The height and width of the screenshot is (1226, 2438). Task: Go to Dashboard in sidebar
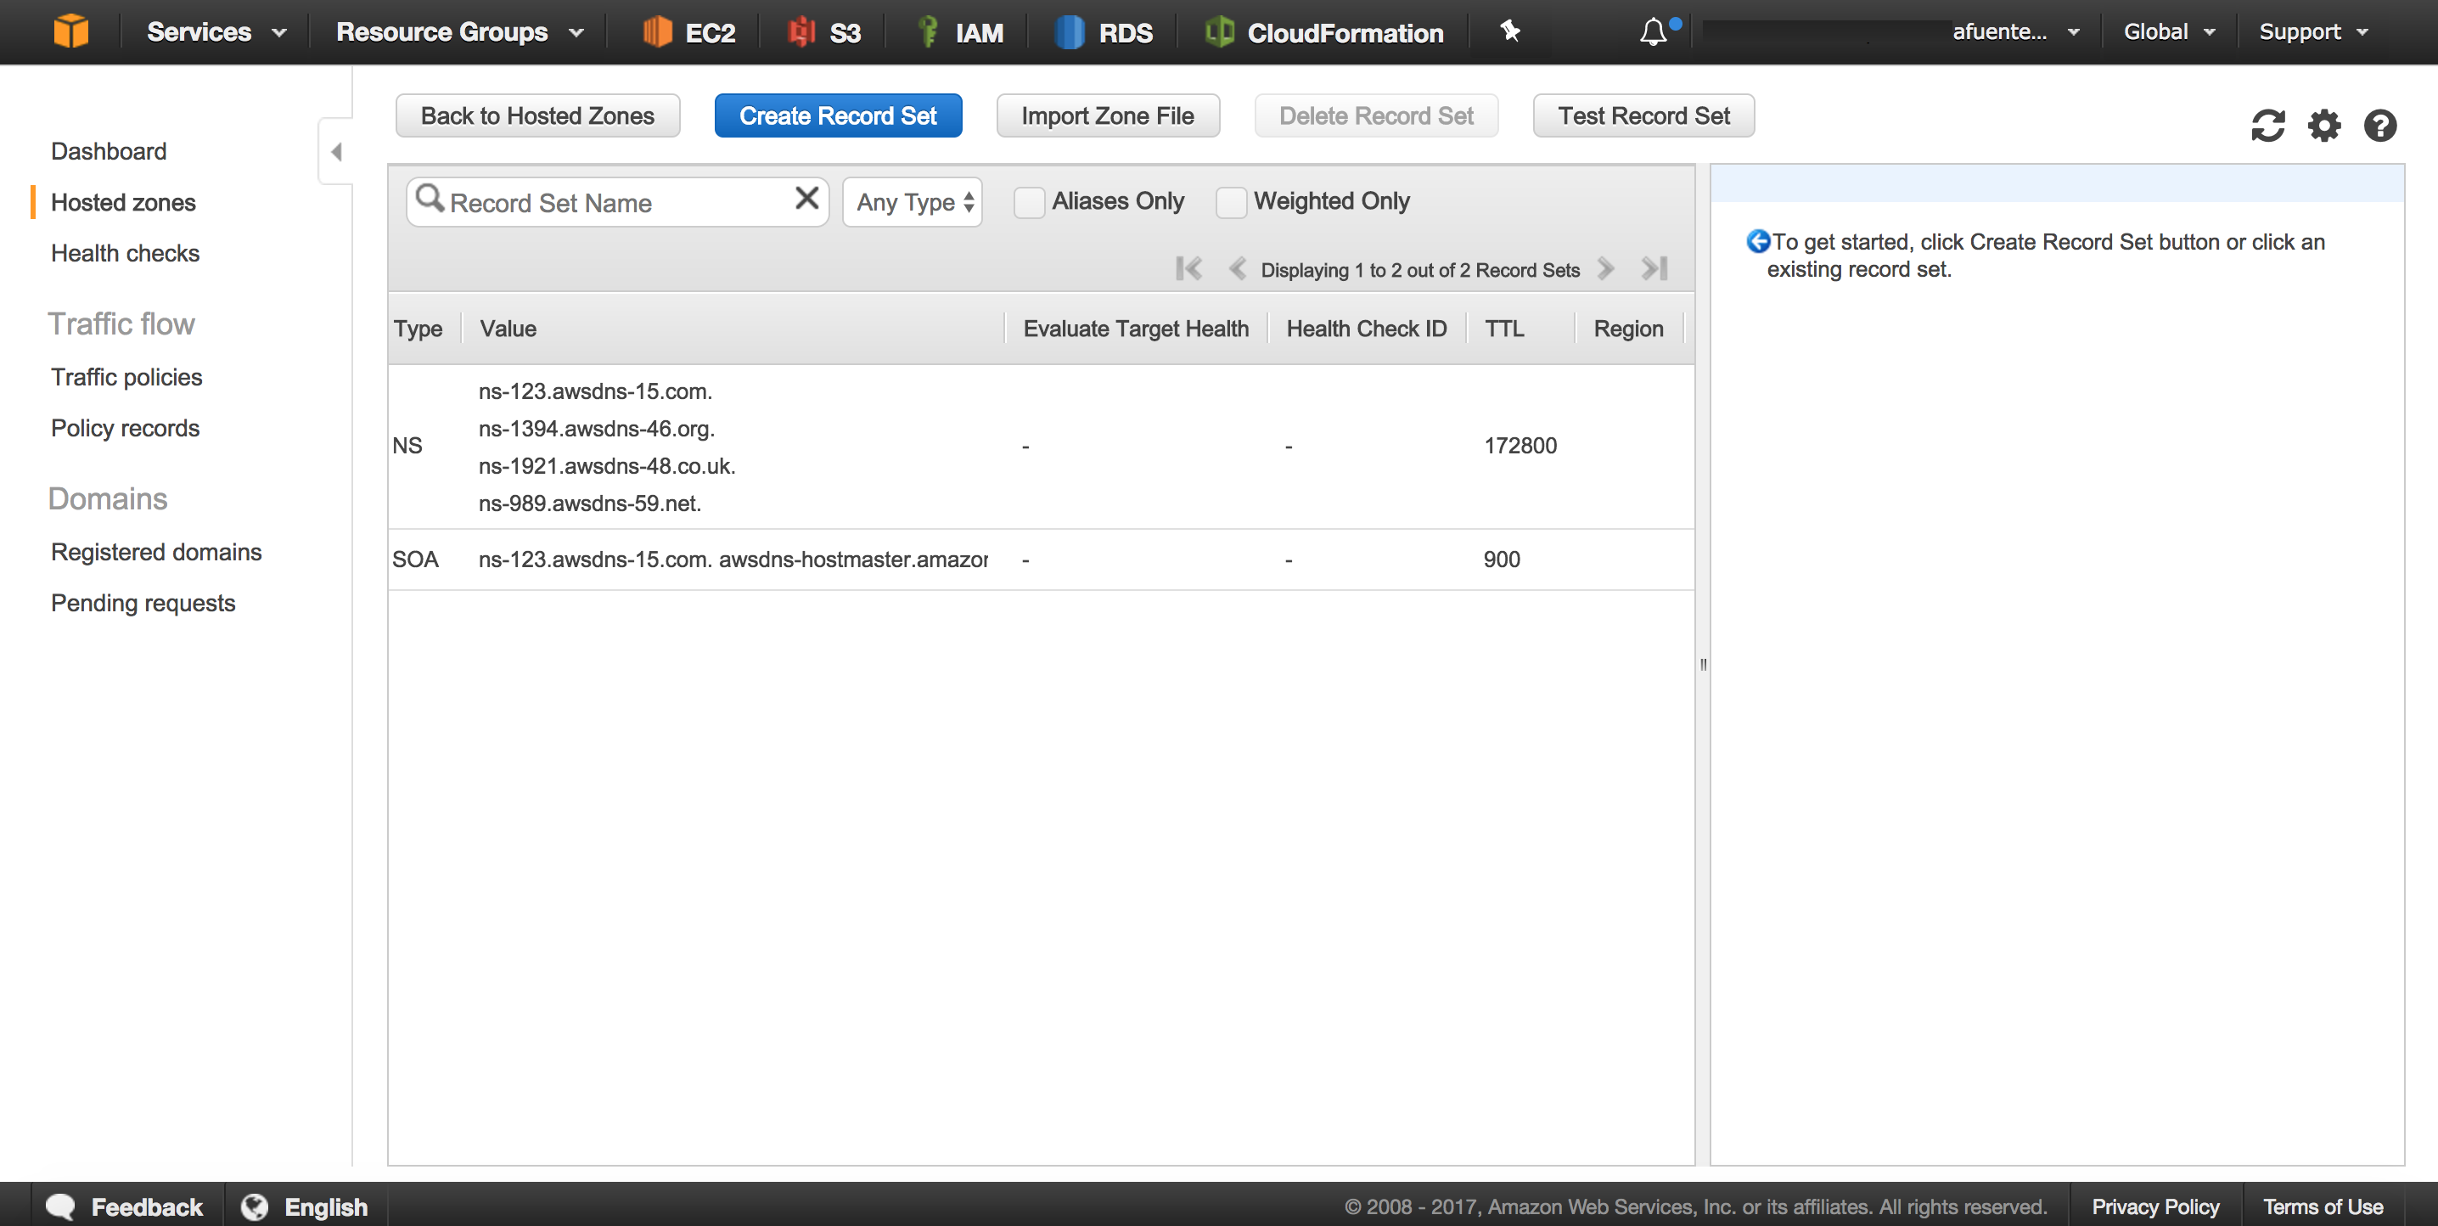click(109, 151)
